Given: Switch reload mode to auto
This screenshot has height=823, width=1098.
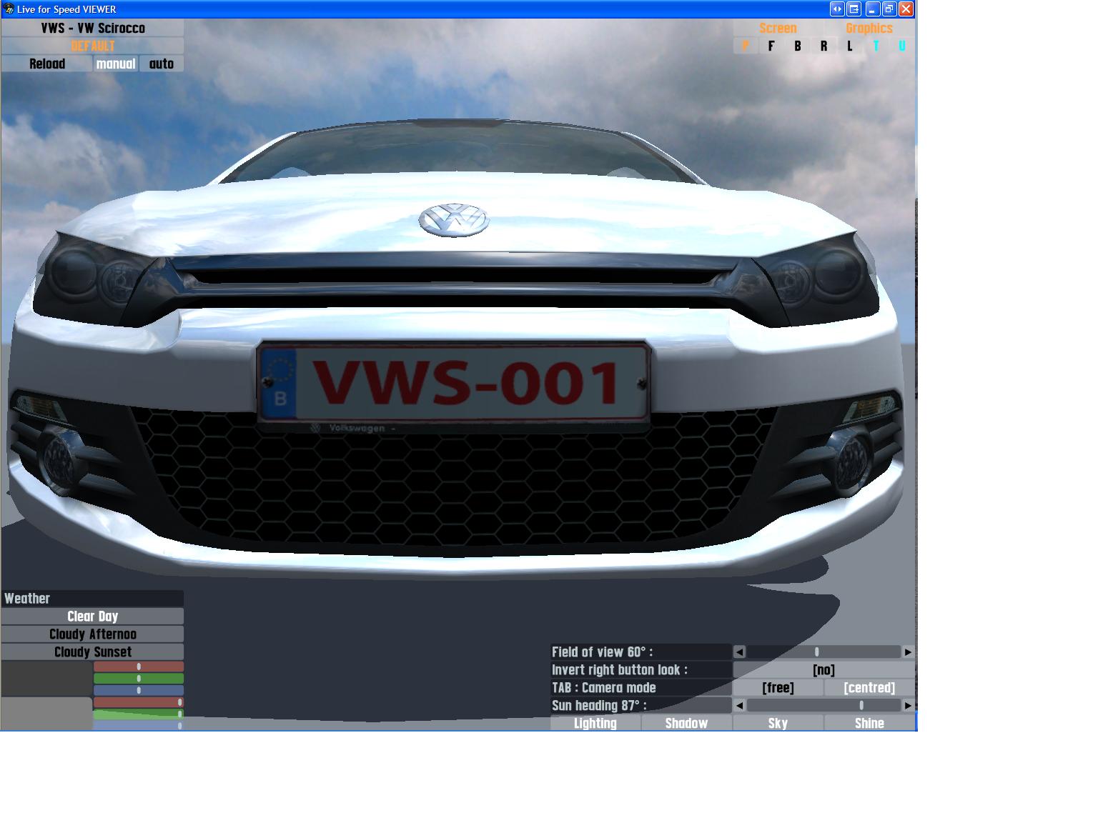Looking at the screenshot, I should tap(162, 64).
